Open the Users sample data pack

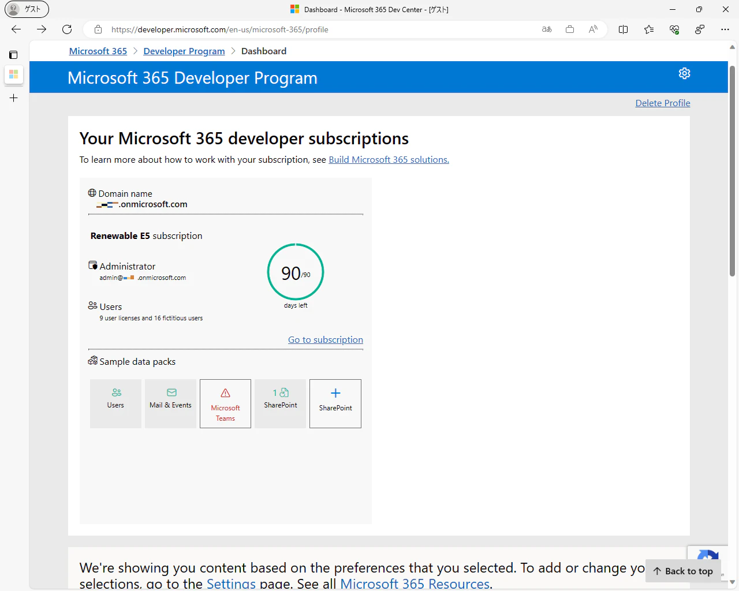pos(115,403)
